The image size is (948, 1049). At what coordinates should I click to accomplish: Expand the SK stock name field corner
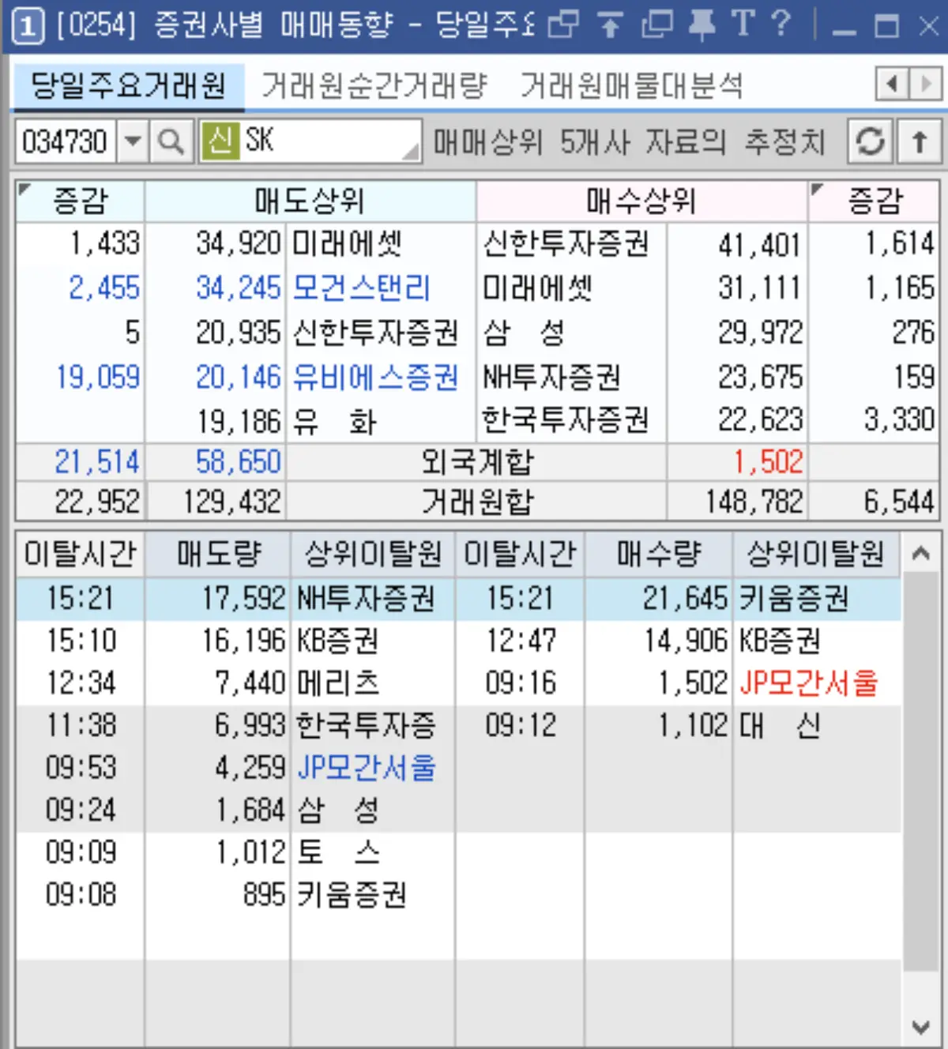point(411,152)
